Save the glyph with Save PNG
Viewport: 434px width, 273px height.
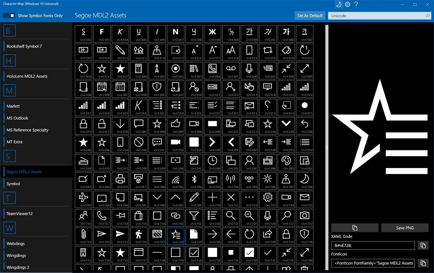pos(405,228)
